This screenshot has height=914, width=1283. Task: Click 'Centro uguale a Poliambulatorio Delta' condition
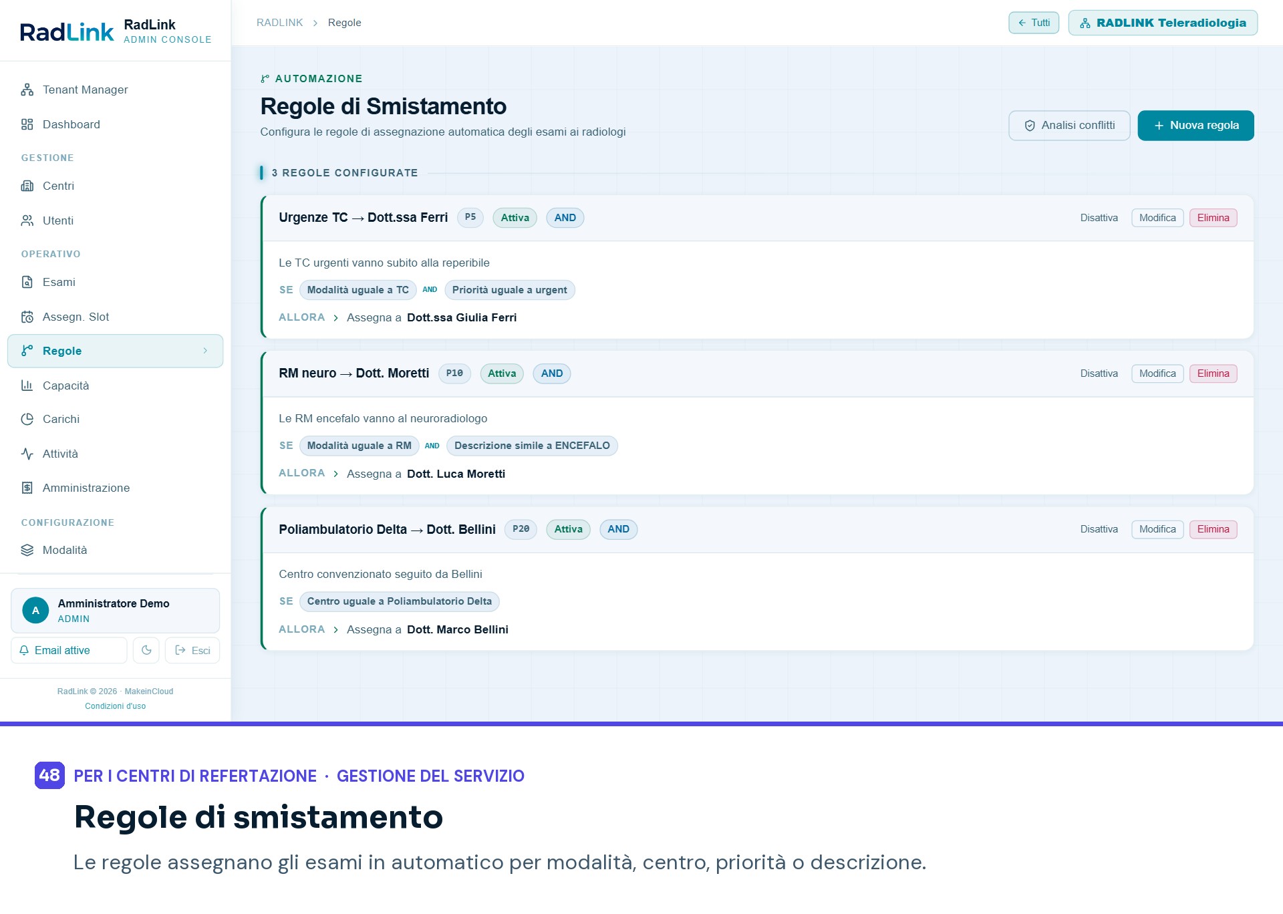point(399,601)
